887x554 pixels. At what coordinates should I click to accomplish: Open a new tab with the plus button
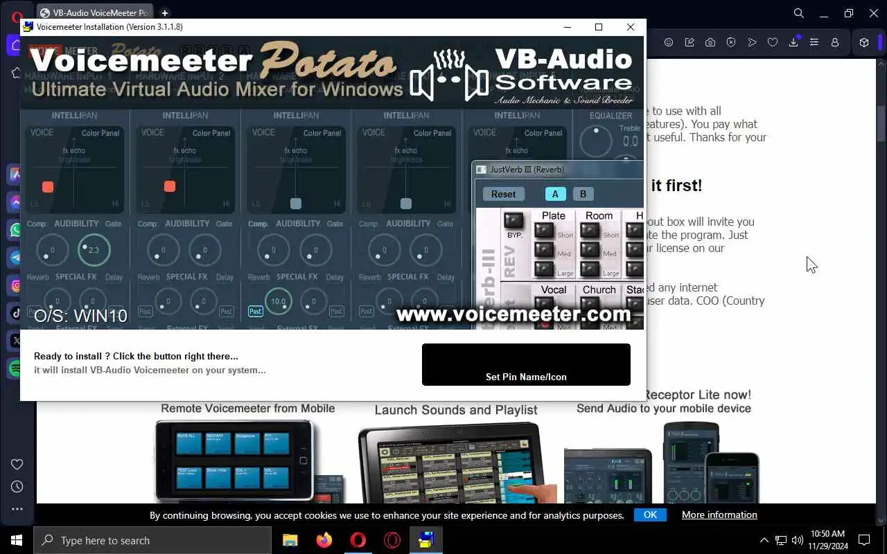(164, 12)
